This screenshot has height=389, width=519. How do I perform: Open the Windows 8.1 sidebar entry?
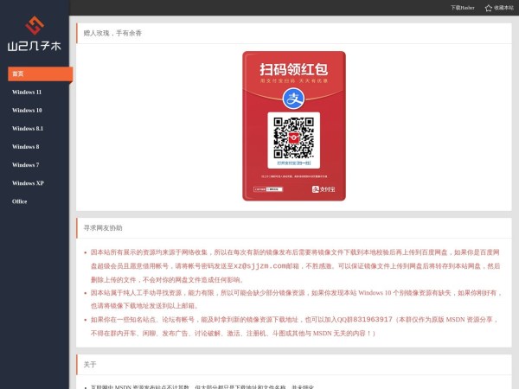tap(28, 128)
